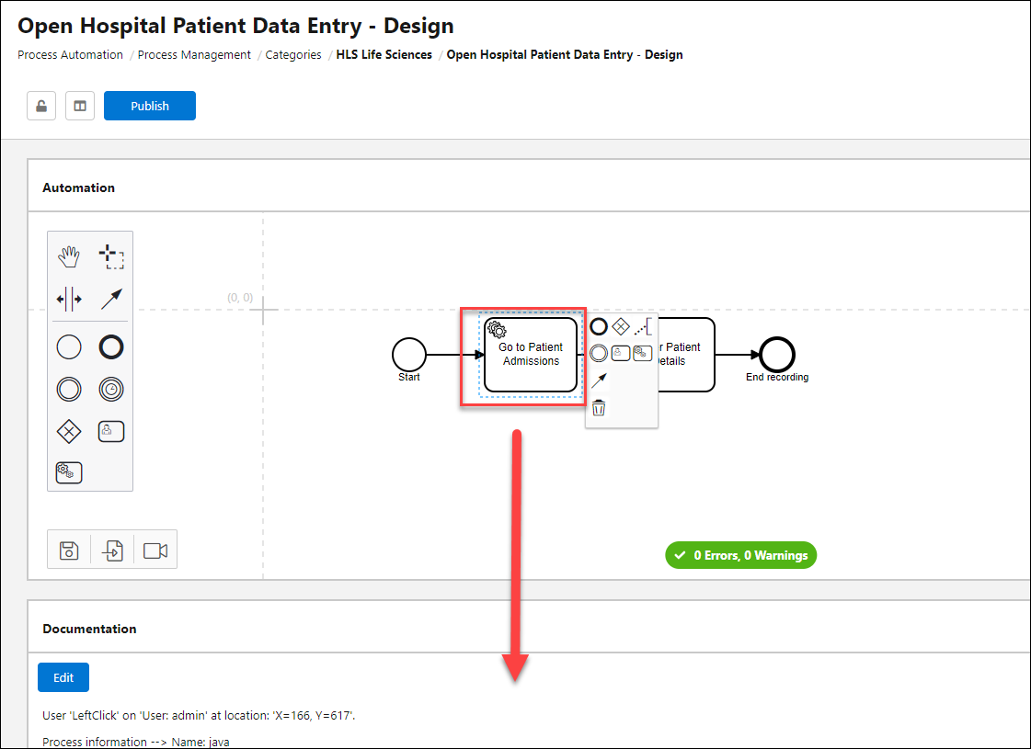
Task: Choose the Create automation task tool
Action: coord(68,471)
